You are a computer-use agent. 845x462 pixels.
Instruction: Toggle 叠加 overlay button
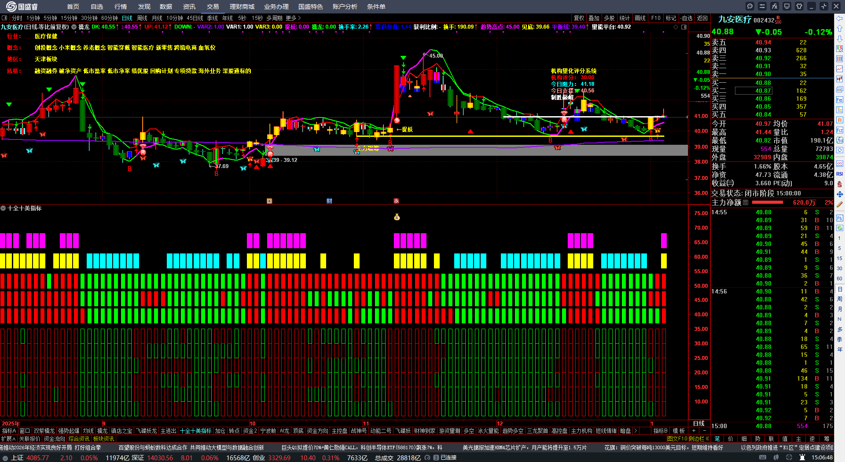pos(594,18)
